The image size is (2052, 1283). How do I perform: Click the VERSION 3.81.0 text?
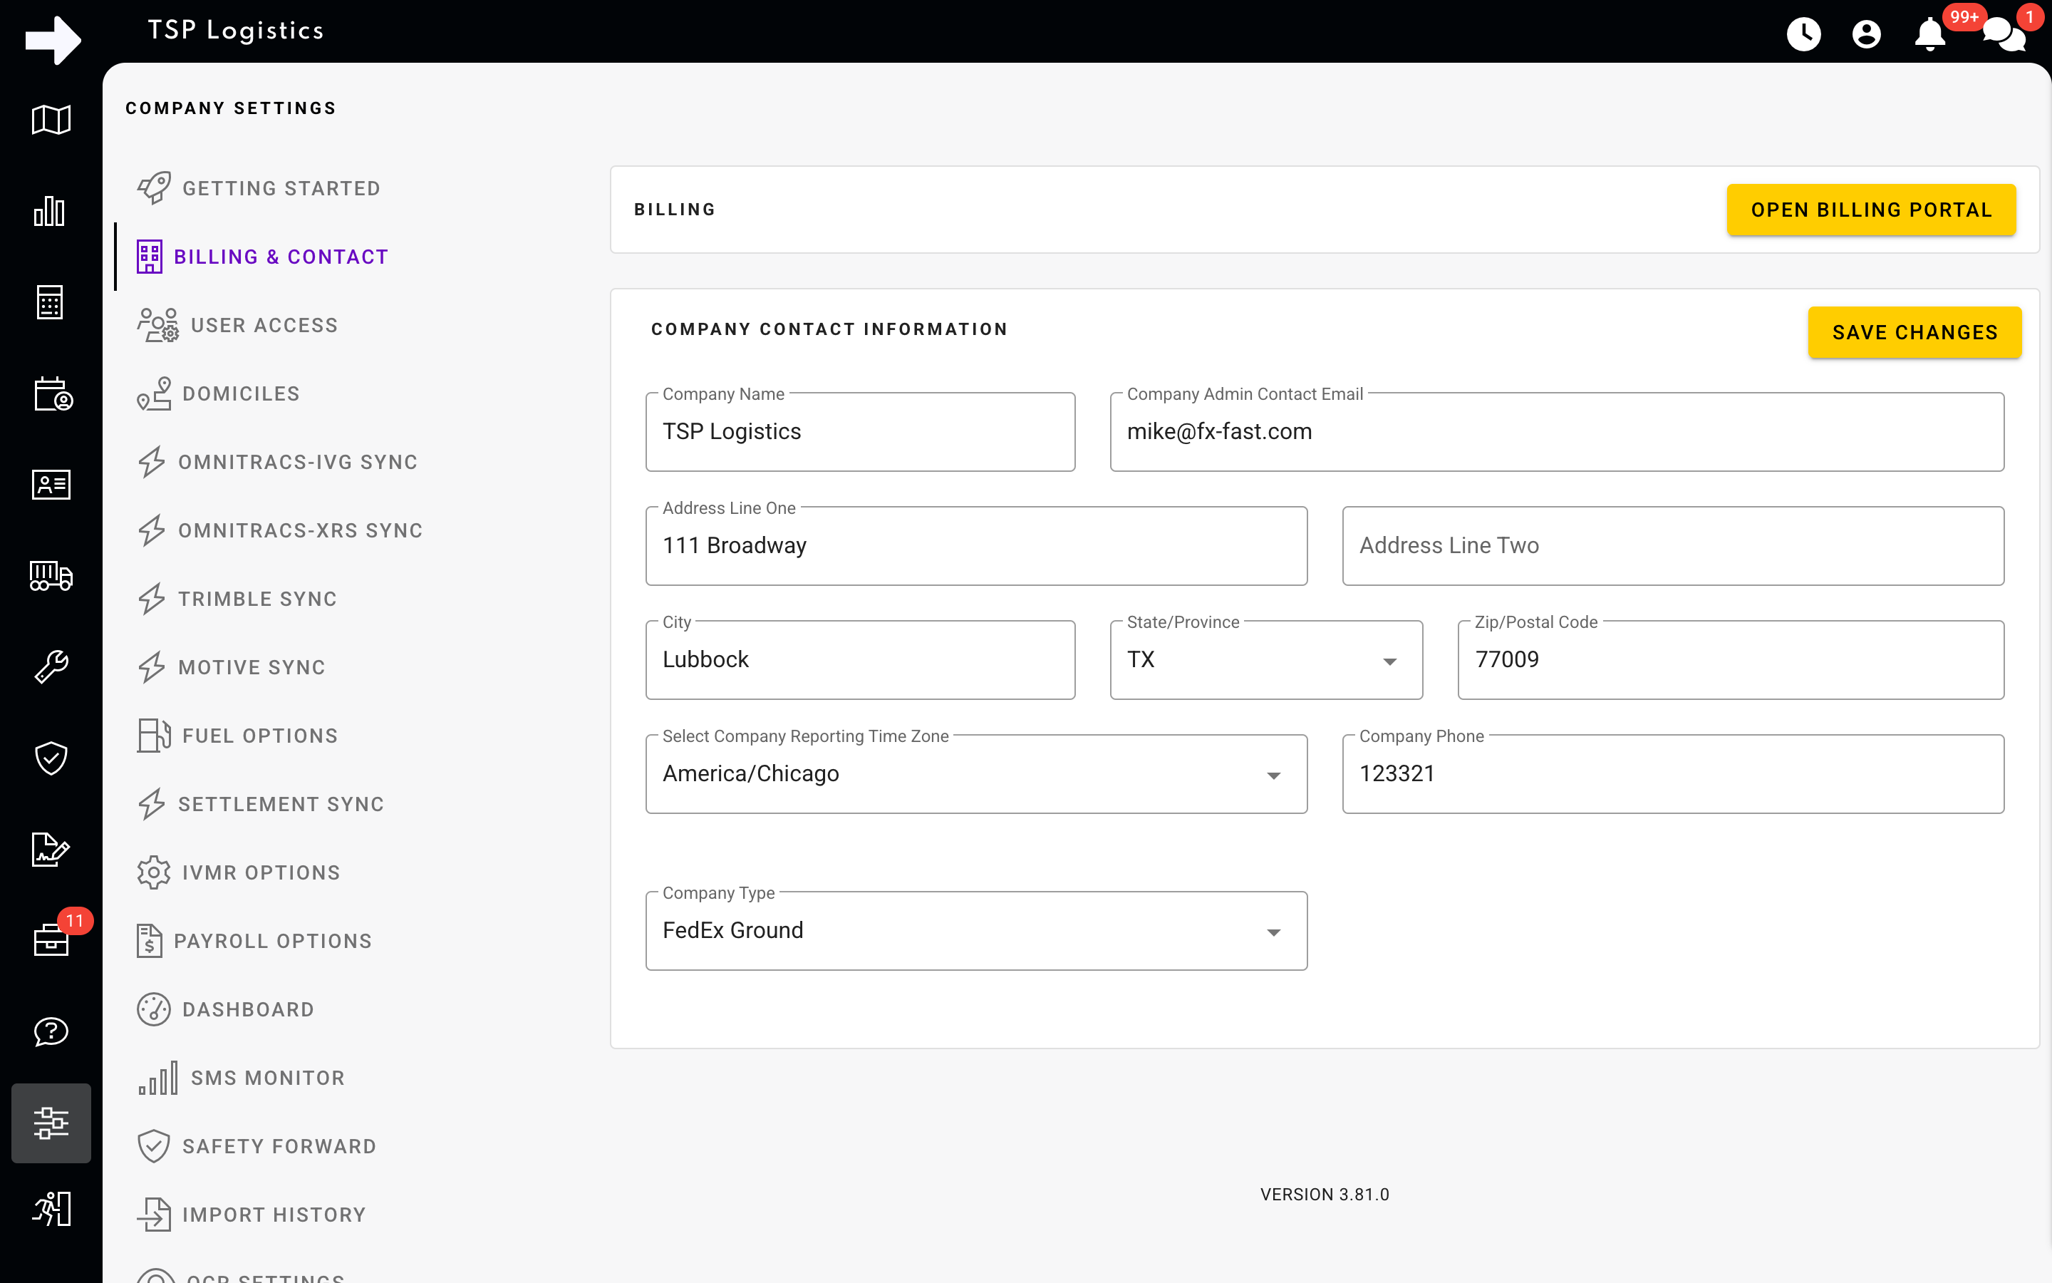coord(1325,1194)
